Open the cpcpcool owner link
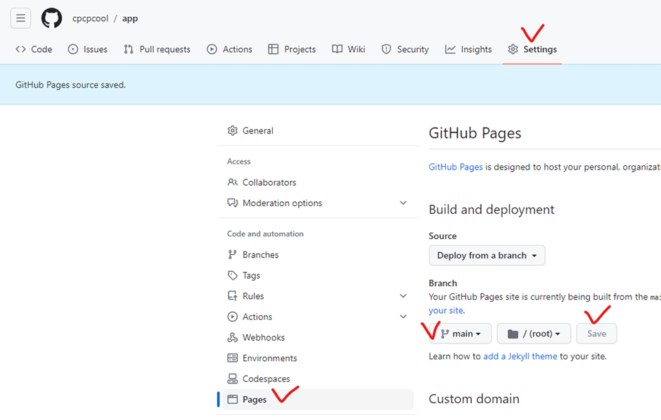This screenshot has width=661, height=420. click(90, 18)
